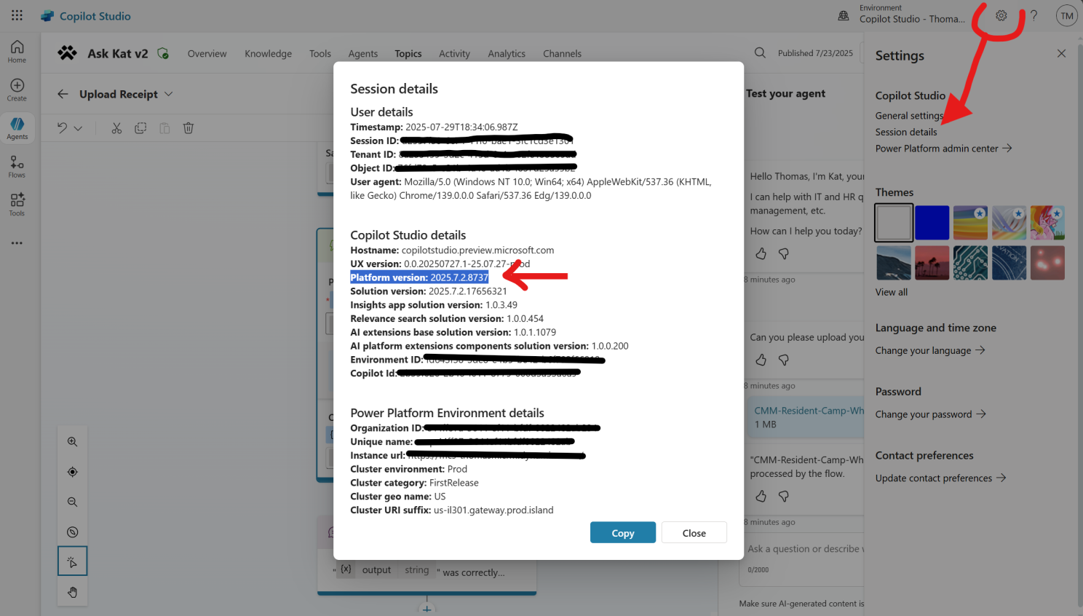The width and height of the screenshot is (1083, 616).
Task: Click the delete trash can icon
Action: pos(189,128)
